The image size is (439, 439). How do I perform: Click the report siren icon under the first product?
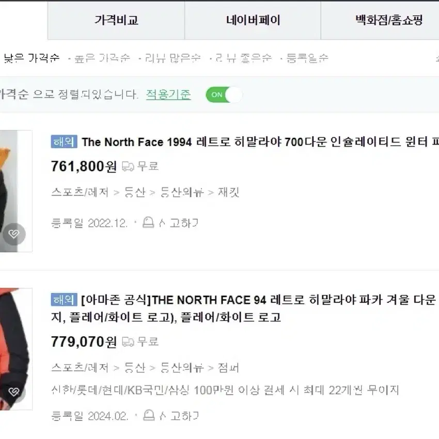148,223
